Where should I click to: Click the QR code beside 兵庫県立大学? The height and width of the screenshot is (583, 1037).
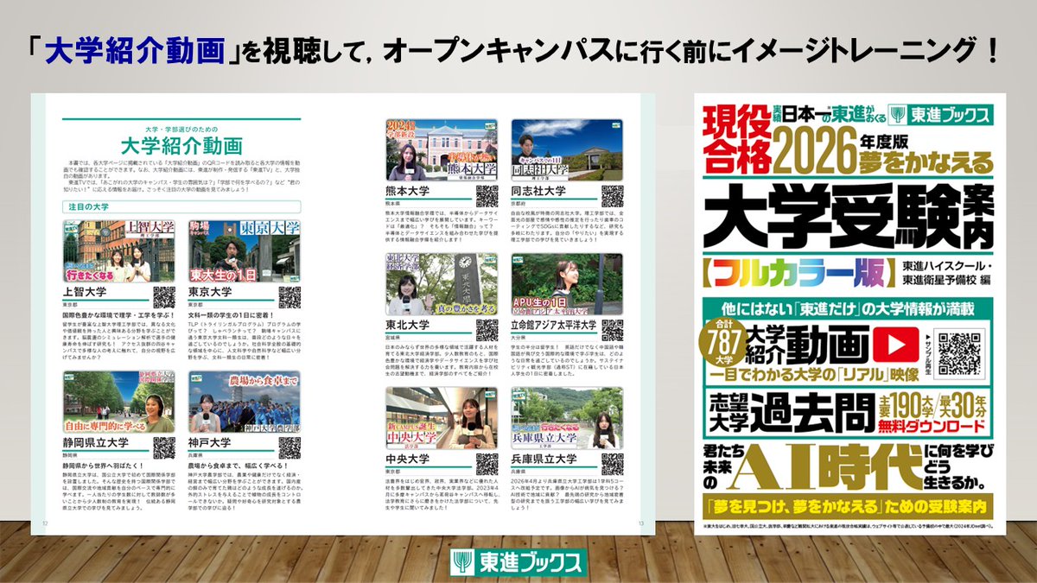pos(613,464)
